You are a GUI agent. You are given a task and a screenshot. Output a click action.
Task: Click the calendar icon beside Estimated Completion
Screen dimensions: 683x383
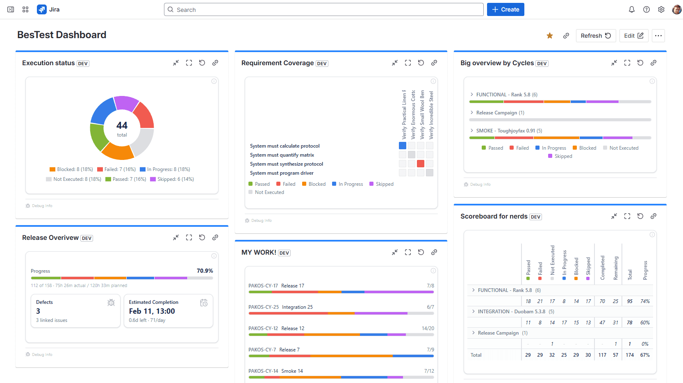point(204,302)
